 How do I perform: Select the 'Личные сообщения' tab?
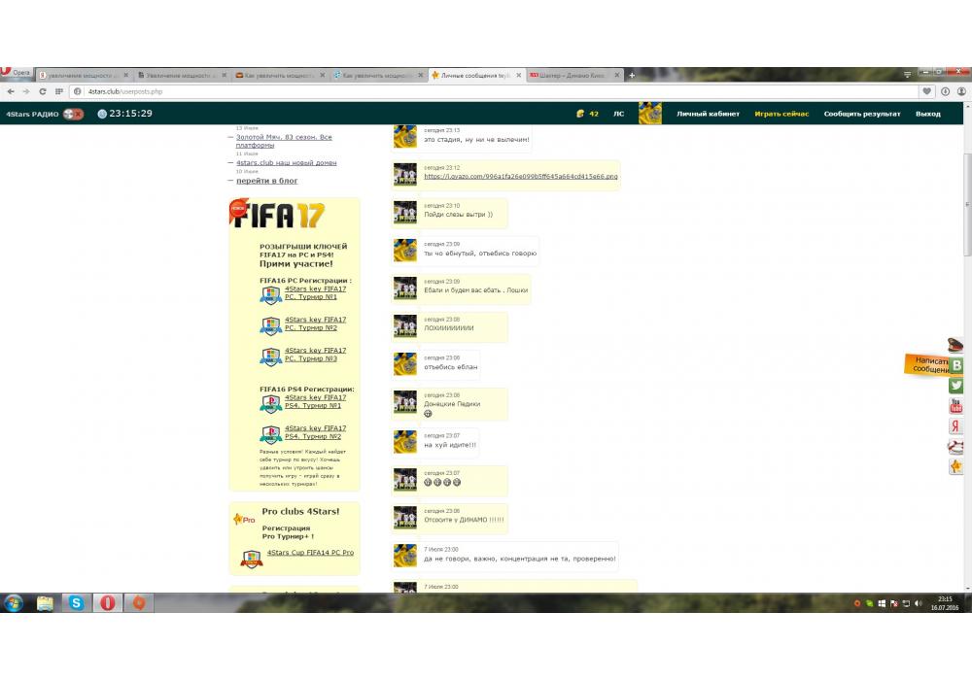475,75
